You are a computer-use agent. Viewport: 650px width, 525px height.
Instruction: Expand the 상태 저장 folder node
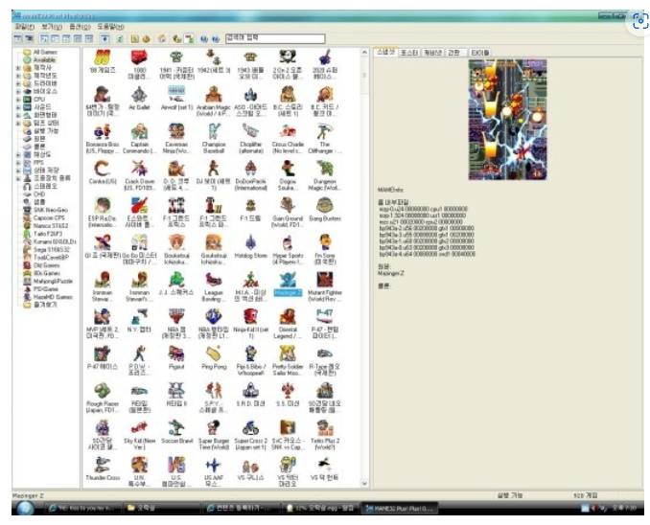pos(18,171)
